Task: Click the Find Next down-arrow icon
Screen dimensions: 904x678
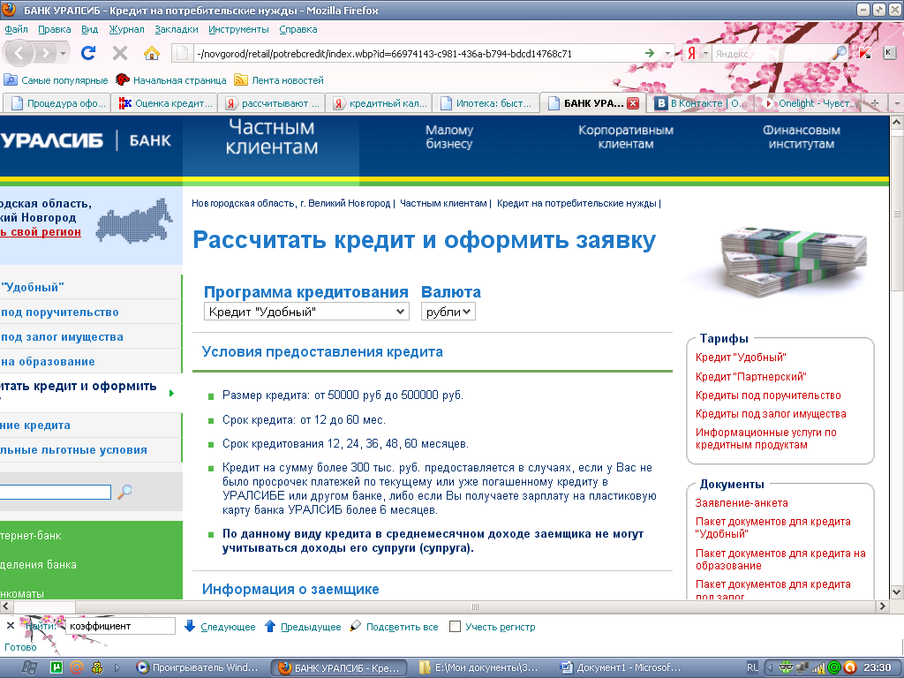Action: pyautogui.click(x=190, y=626)
